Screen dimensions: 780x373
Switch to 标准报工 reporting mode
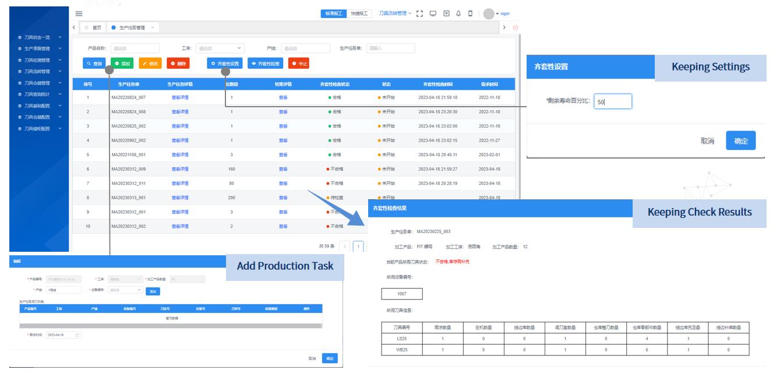(334, 13)
